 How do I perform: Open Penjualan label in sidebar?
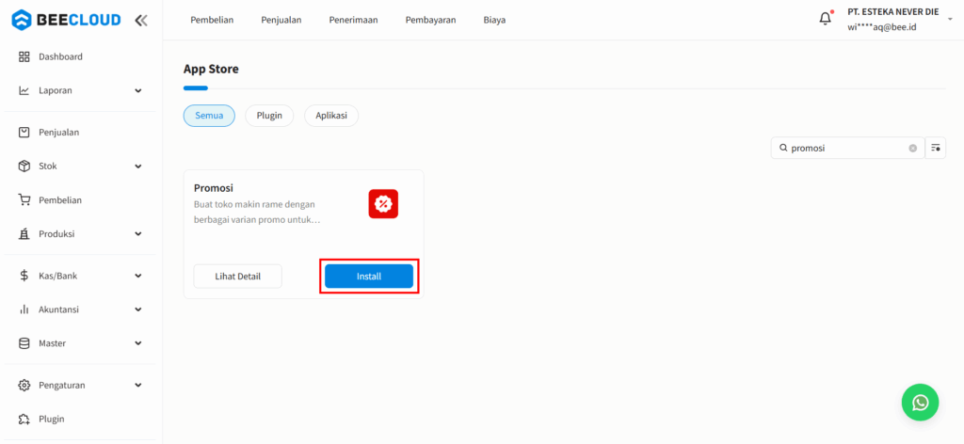coord(59,132)
